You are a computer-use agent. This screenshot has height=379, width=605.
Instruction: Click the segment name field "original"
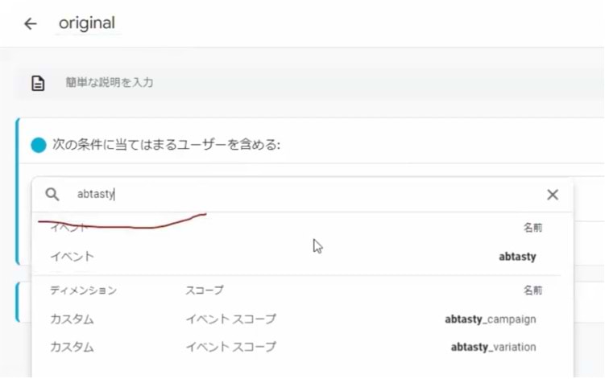[87, 23]
